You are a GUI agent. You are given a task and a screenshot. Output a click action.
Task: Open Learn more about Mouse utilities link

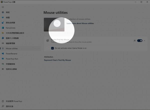click(80, 23)
